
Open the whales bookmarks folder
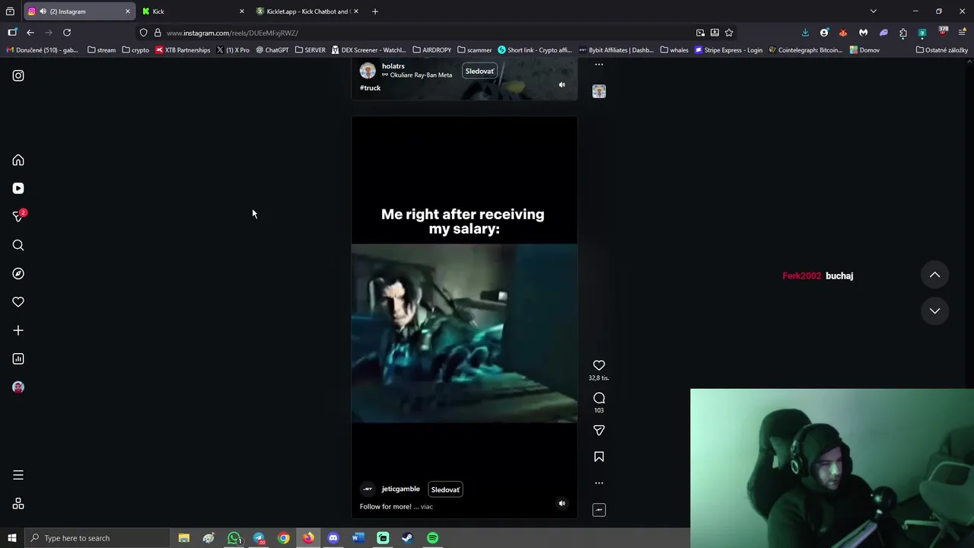(x=674, y=50)
